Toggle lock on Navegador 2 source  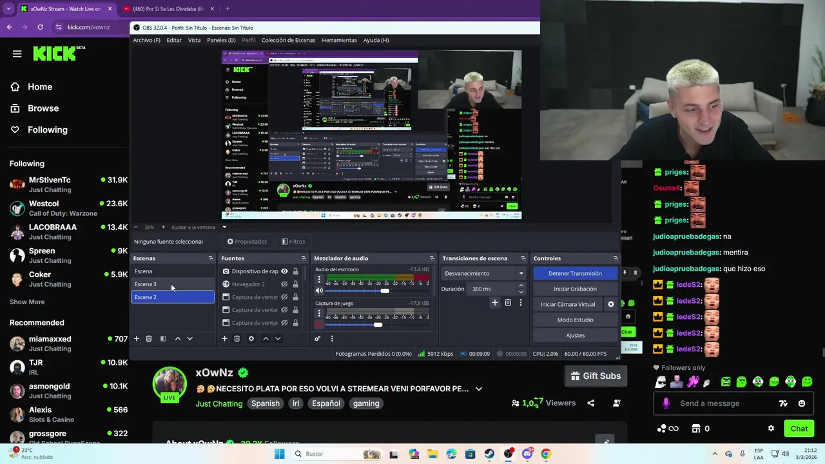(x=296, y=284)
